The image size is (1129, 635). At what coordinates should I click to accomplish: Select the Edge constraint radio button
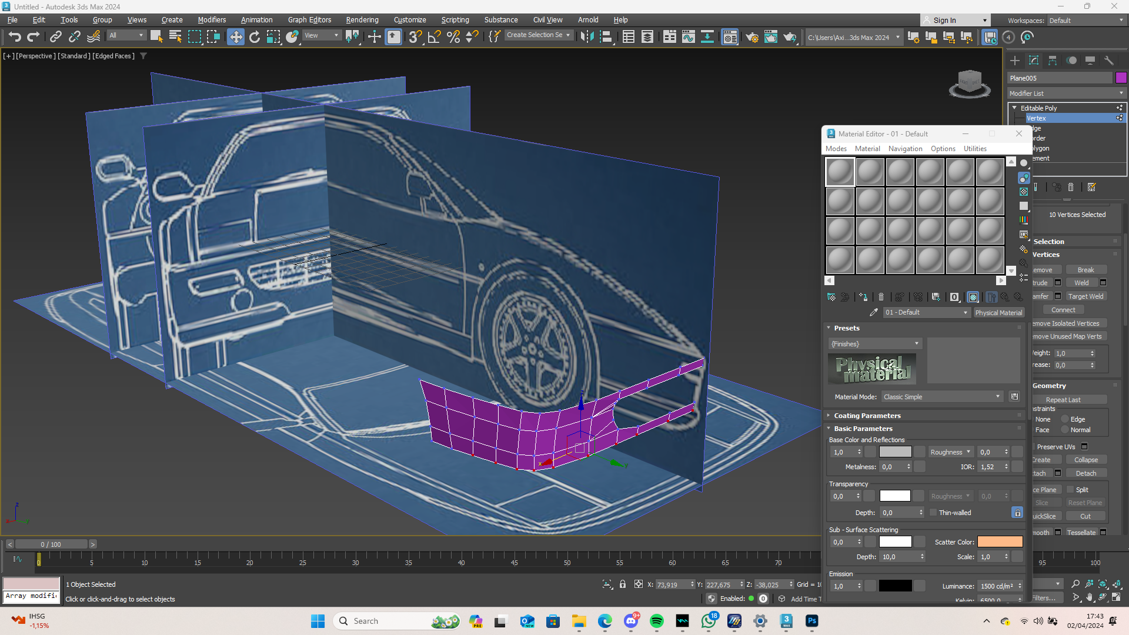[x=1065, y=419]
